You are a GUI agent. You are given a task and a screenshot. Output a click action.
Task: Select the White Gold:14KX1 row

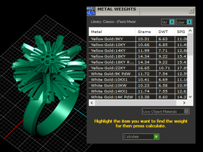pos(138,91)
